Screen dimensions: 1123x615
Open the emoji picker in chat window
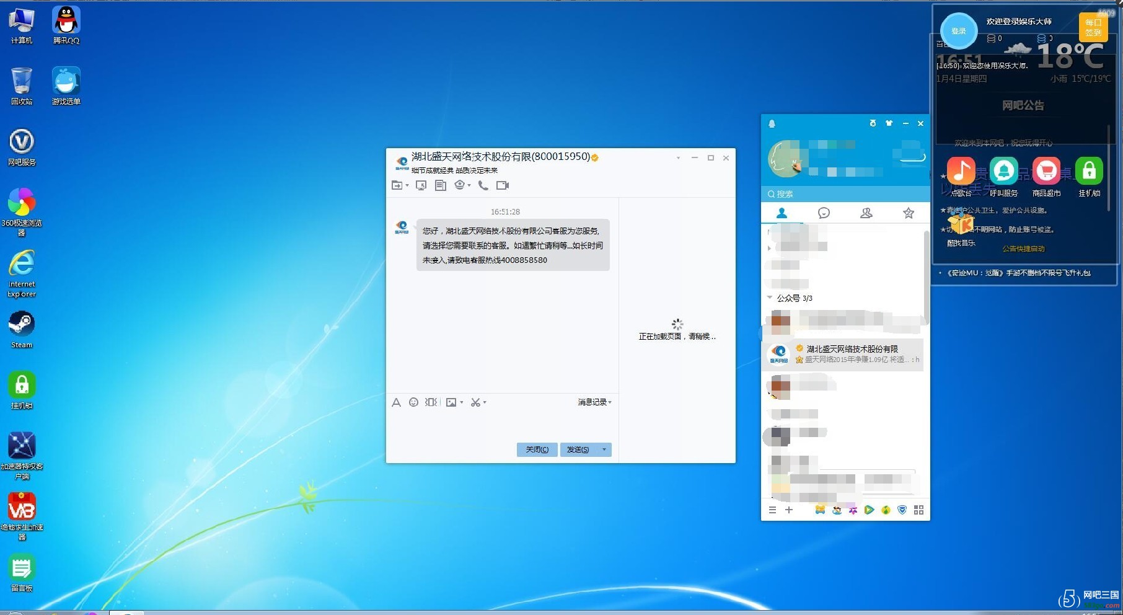[x=413, y=402]
